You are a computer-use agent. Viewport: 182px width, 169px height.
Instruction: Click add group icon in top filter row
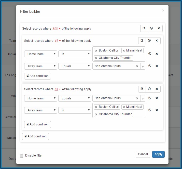pyautogui.click(x=144, y=28)
